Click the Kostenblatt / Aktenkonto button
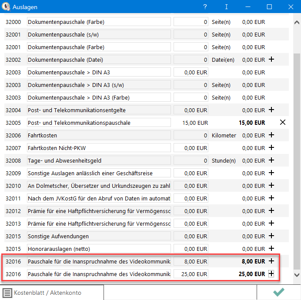Screen dimensions: 301x300 (52, 293)
